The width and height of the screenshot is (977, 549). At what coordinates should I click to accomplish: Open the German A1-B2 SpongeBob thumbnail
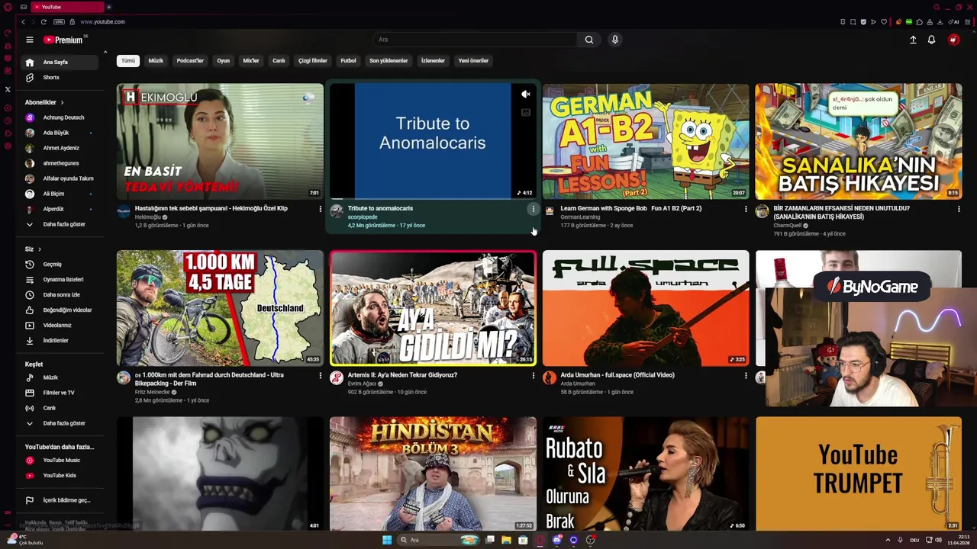pos(646,141)
